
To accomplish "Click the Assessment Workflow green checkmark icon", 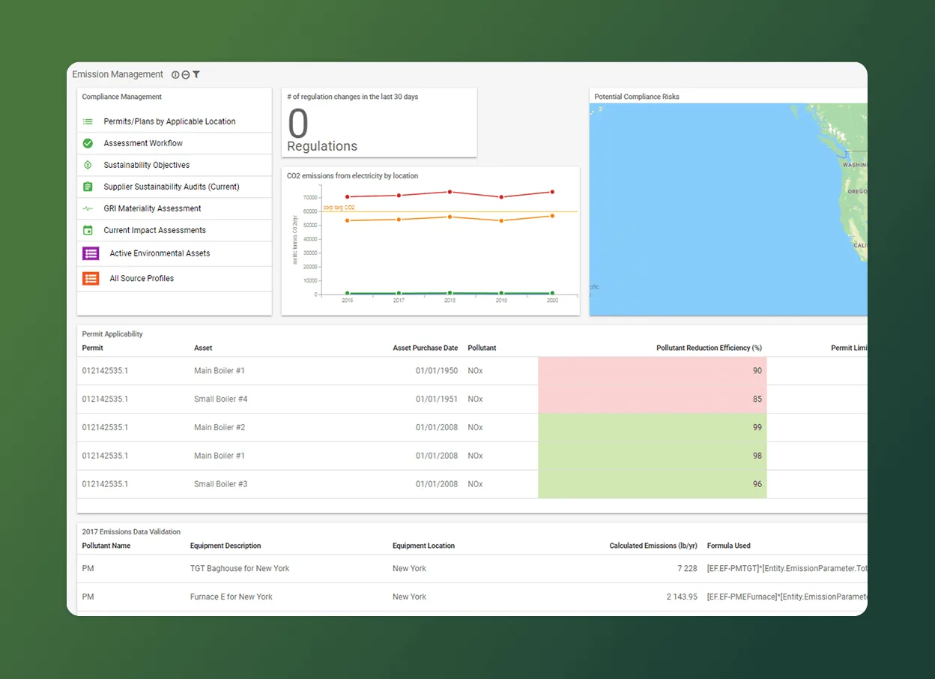I will [x=89, y=143].
